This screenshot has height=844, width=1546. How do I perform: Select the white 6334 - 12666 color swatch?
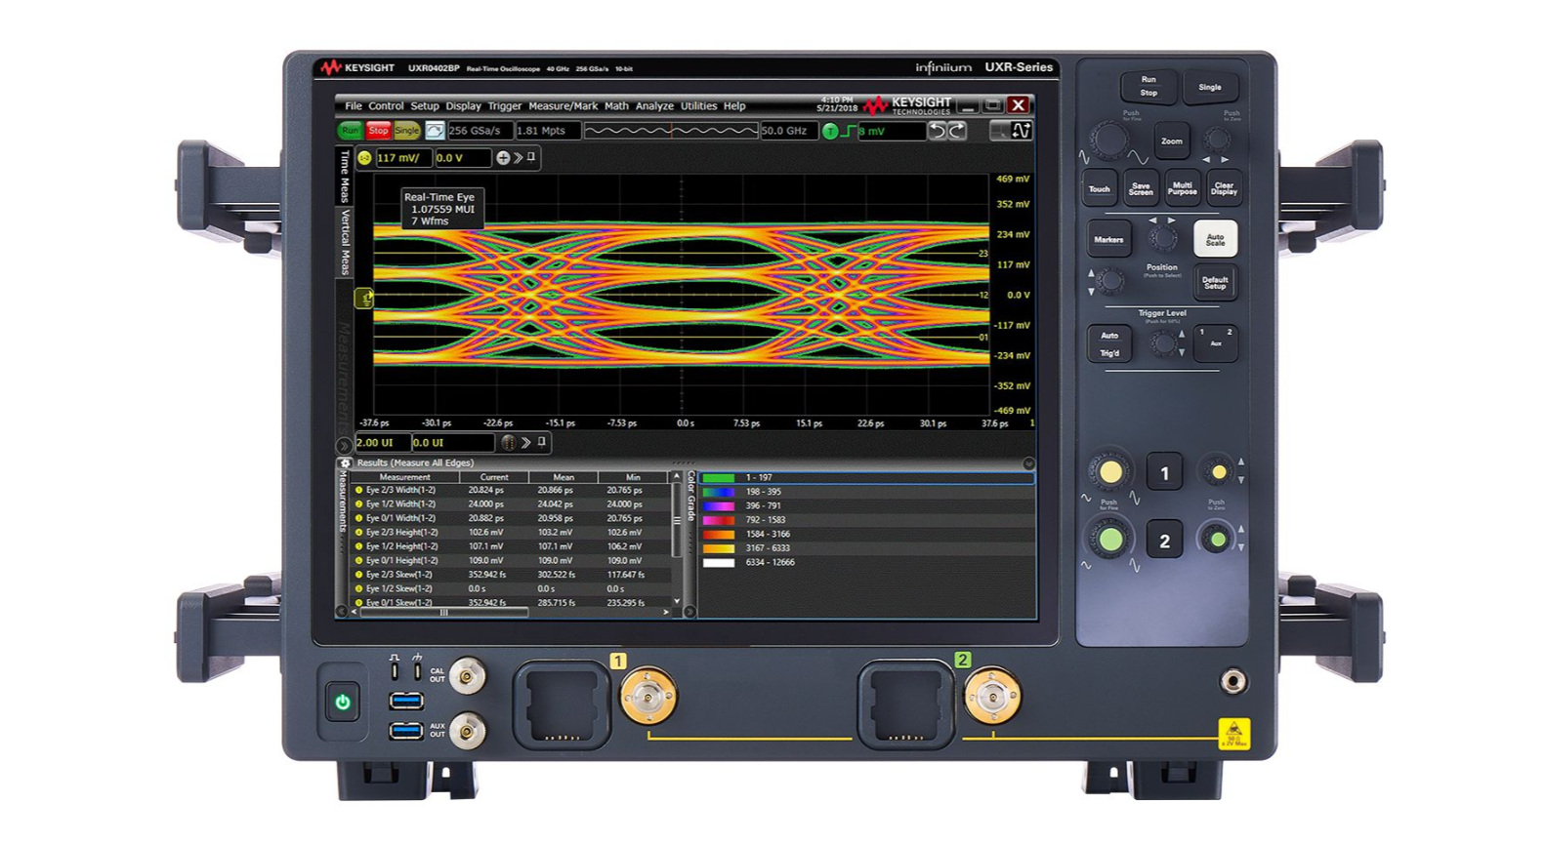pos(718,563)
